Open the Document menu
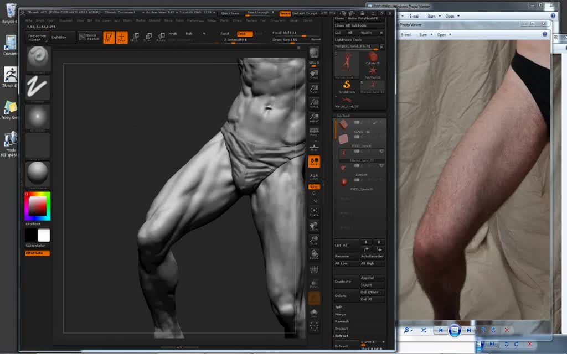The width and height of the screenshot is (567, 354). pos(65,20)
